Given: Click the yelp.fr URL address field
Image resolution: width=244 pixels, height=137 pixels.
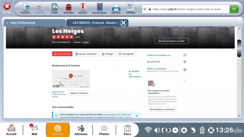Looking at the screenshot, I should [187, 9].
